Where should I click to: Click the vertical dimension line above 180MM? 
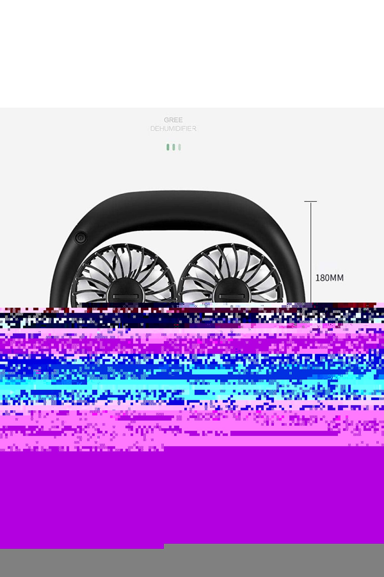(311, 235)
